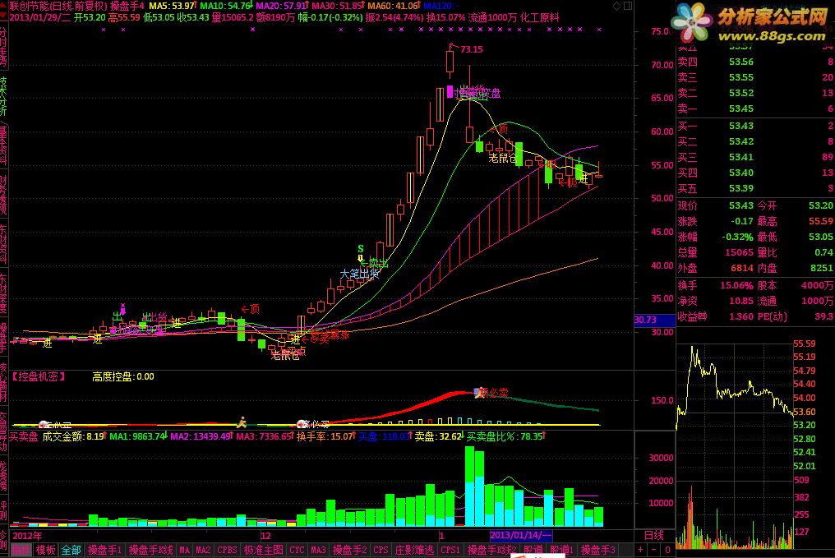835x558 pixels.
Task: Click the 高度控盘: 0.00 value
Action: (x=123, y=377)
